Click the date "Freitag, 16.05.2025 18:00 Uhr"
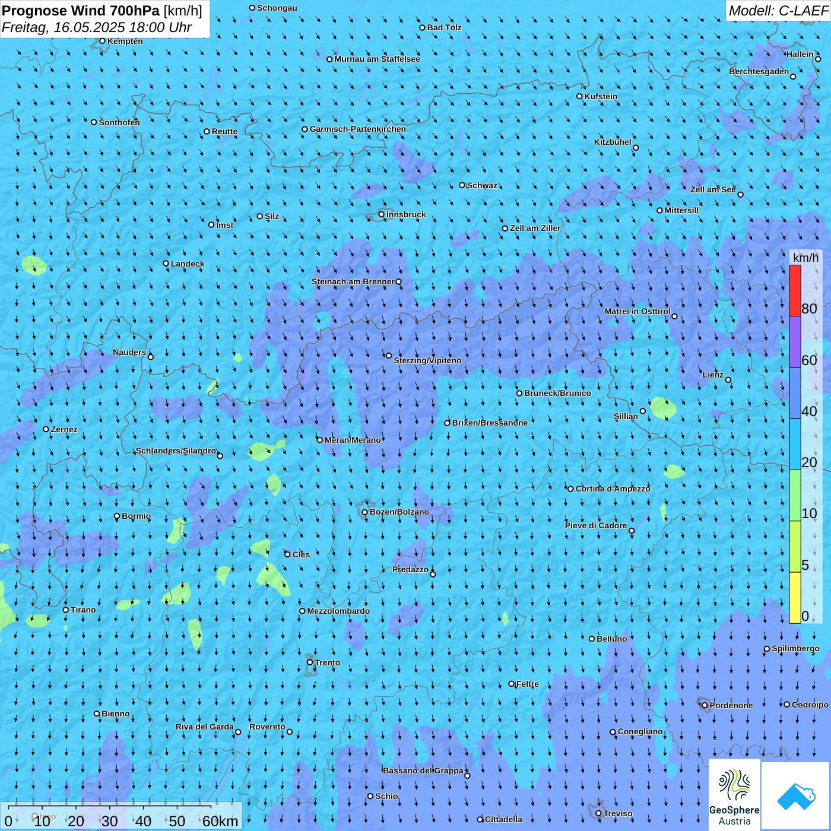Viewport: 831px width, 831px height. point(97,27)
